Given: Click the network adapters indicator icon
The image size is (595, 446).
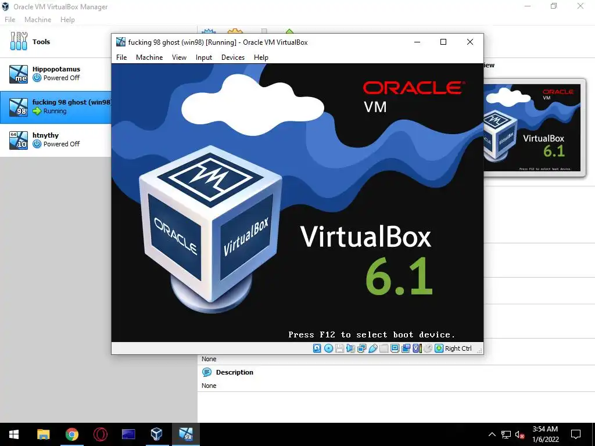Looking at the screenshot, I should pos(361,348).
